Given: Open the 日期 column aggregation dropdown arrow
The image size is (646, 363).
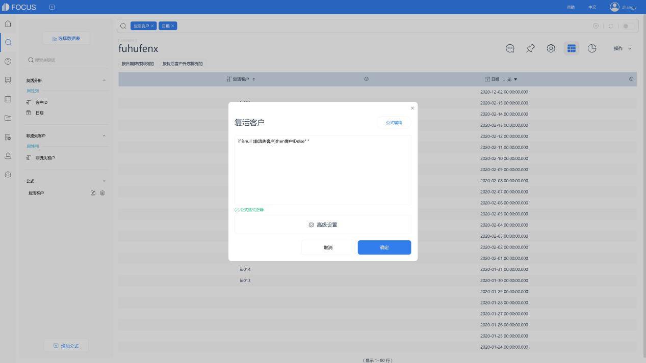Looking at the screenshot, I should (515, 79).
